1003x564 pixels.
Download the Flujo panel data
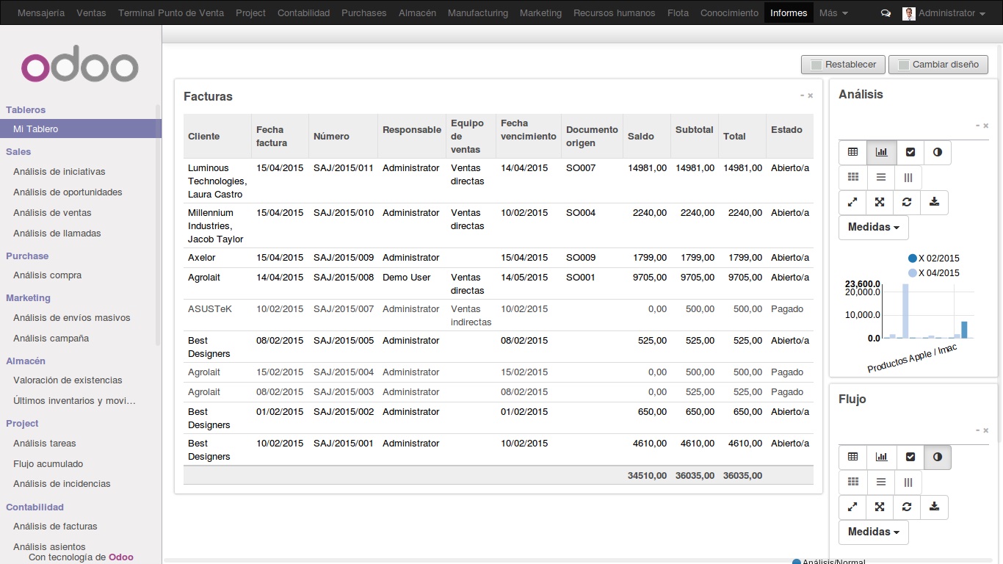[935, 507]
